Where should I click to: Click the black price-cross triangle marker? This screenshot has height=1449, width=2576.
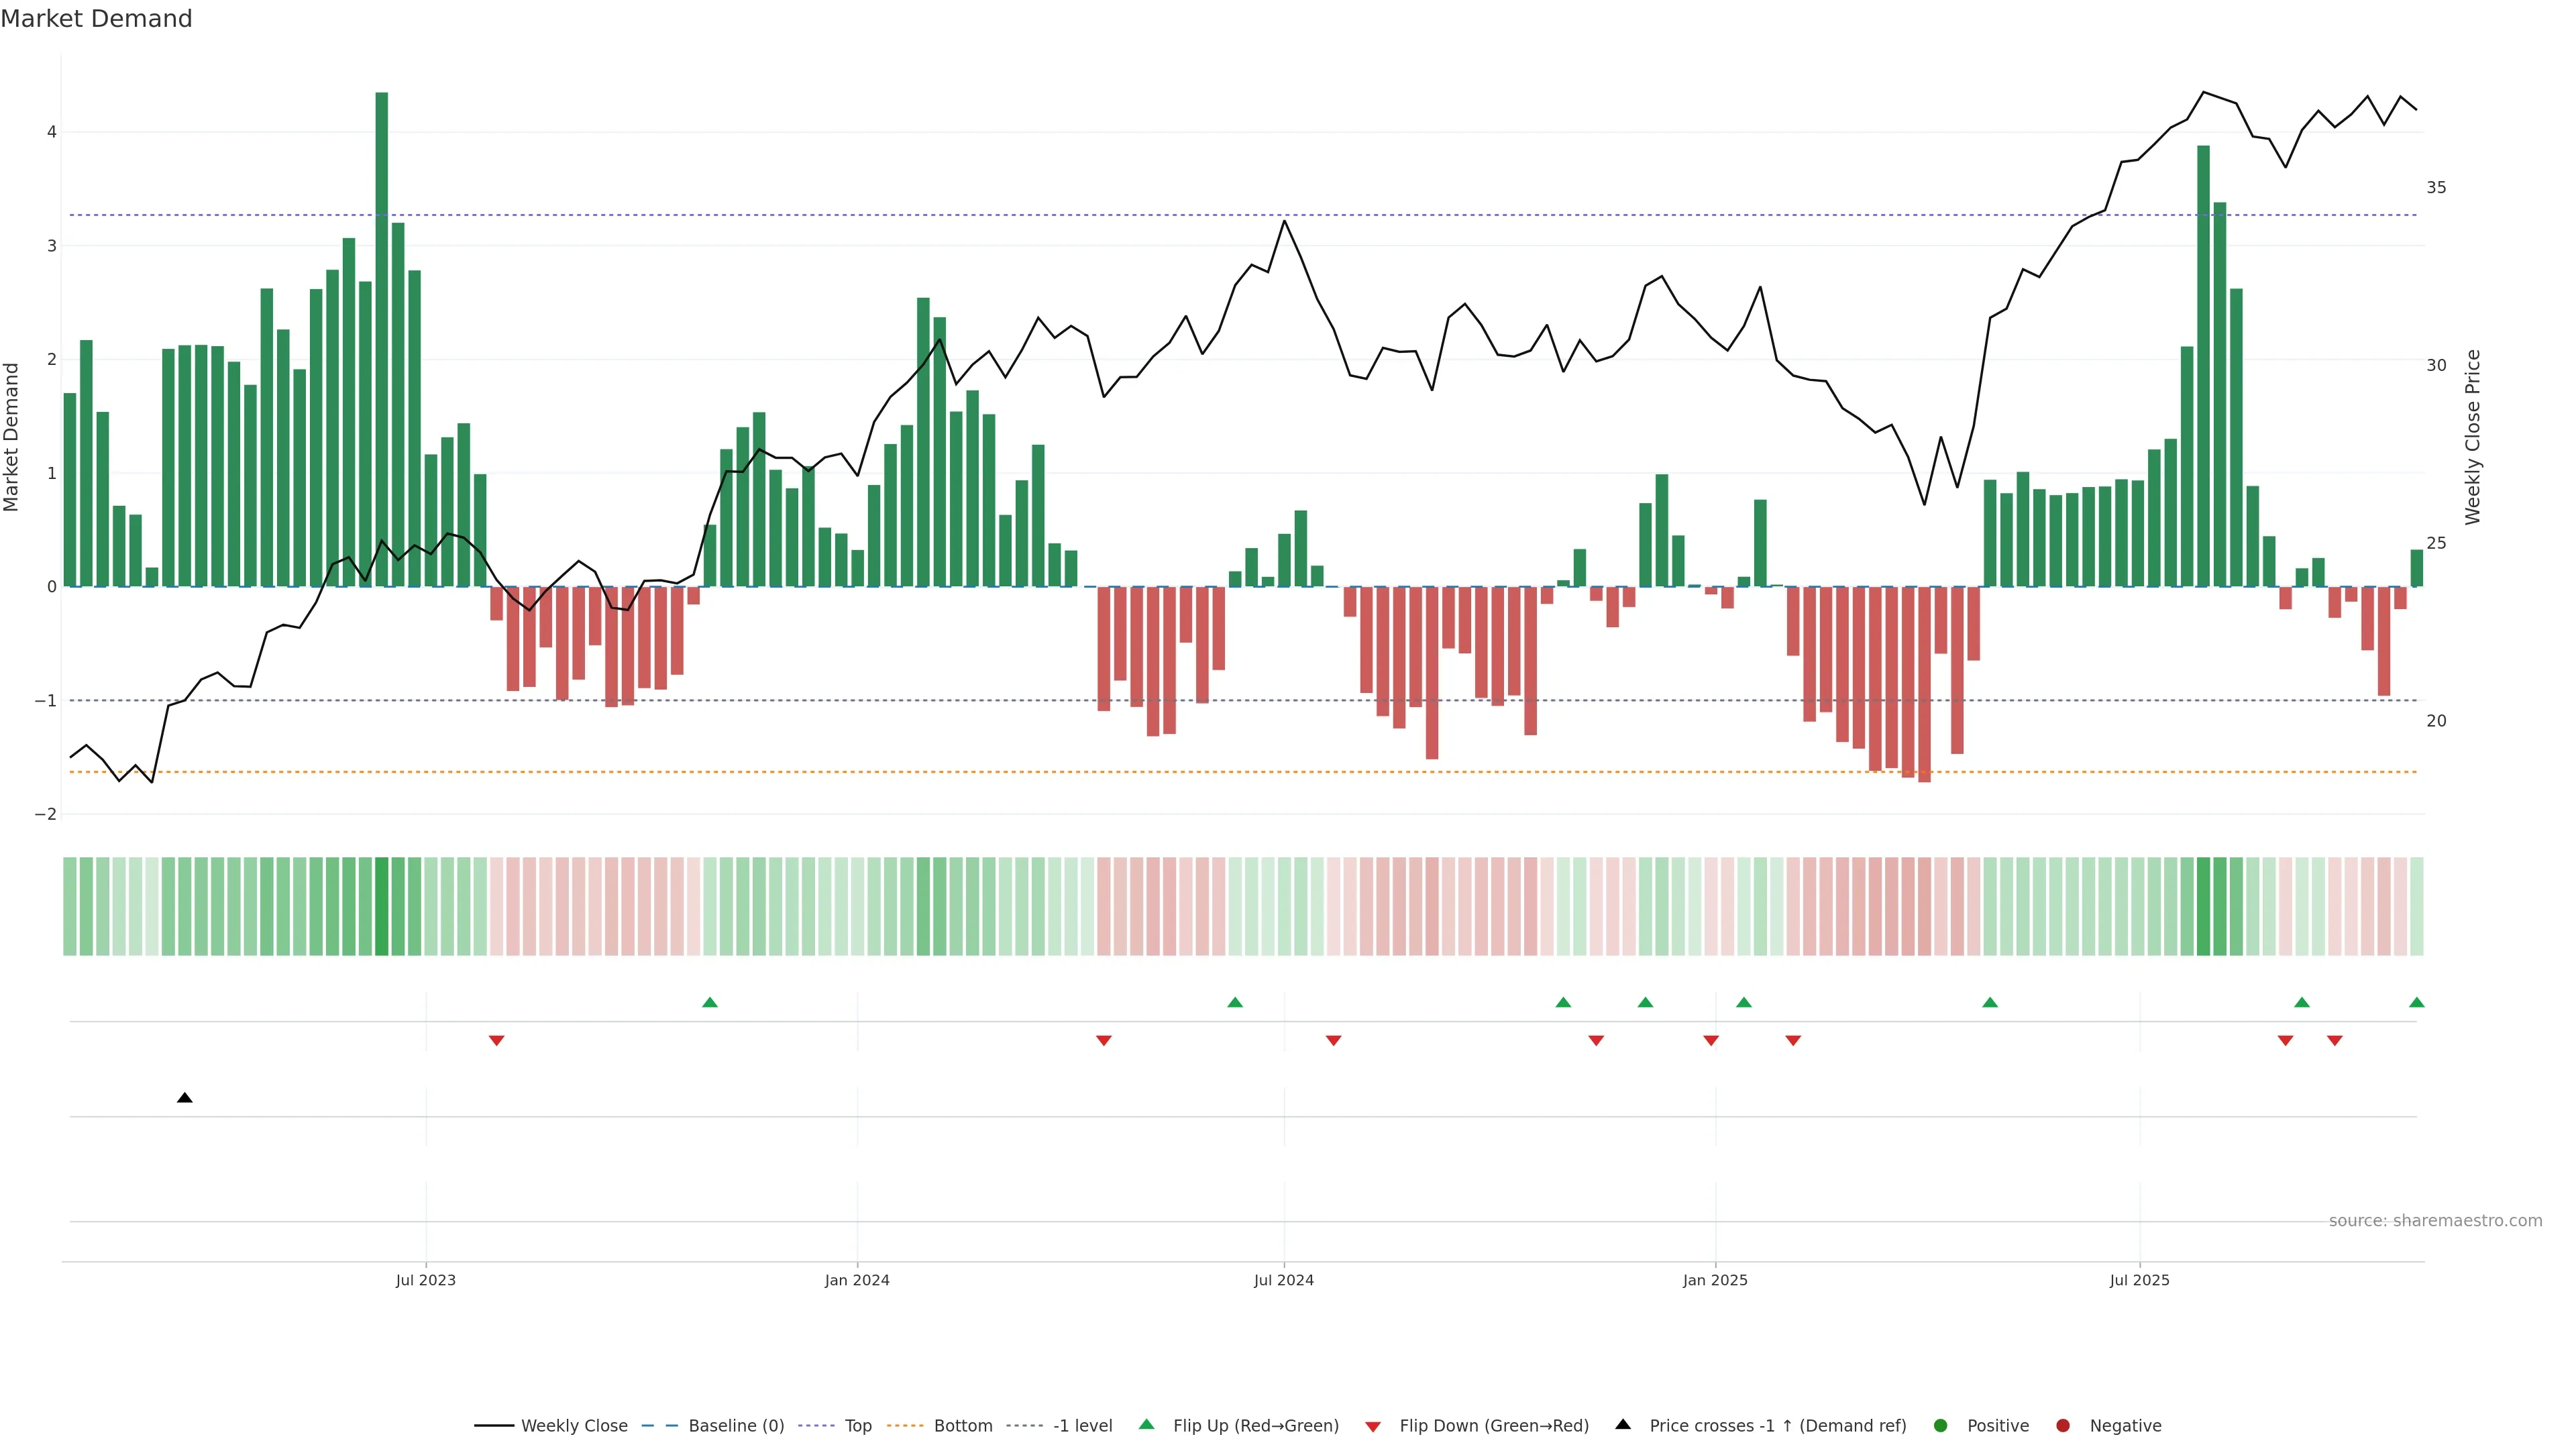click(185, 1098)
